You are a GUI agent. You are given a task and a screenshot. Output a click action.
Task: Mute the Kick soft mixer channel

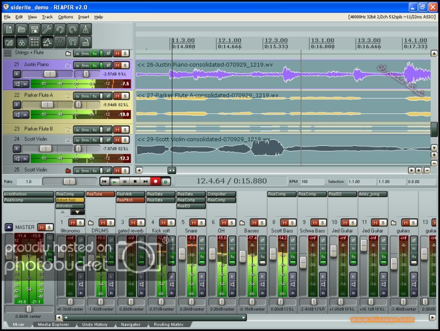click(164, 223)
